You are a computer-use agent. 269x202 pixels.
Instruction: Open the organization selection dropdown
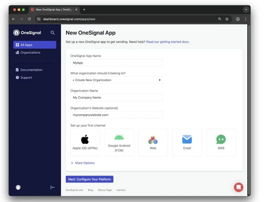117,80
